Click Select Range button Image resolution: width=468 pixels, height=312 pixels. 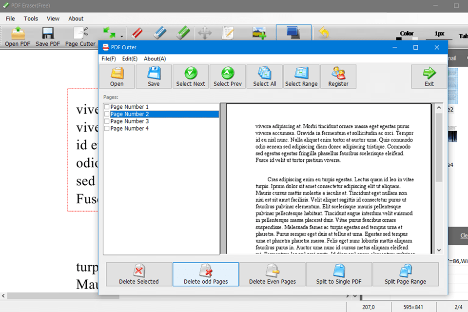click(x=301, y=77)
